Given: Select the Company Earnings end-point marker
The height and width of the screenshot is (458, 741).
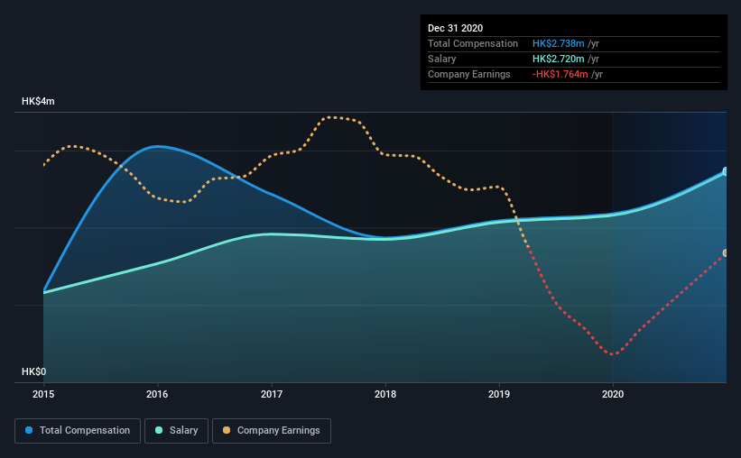Looking at the screenshot, I should tap(726, 253).
